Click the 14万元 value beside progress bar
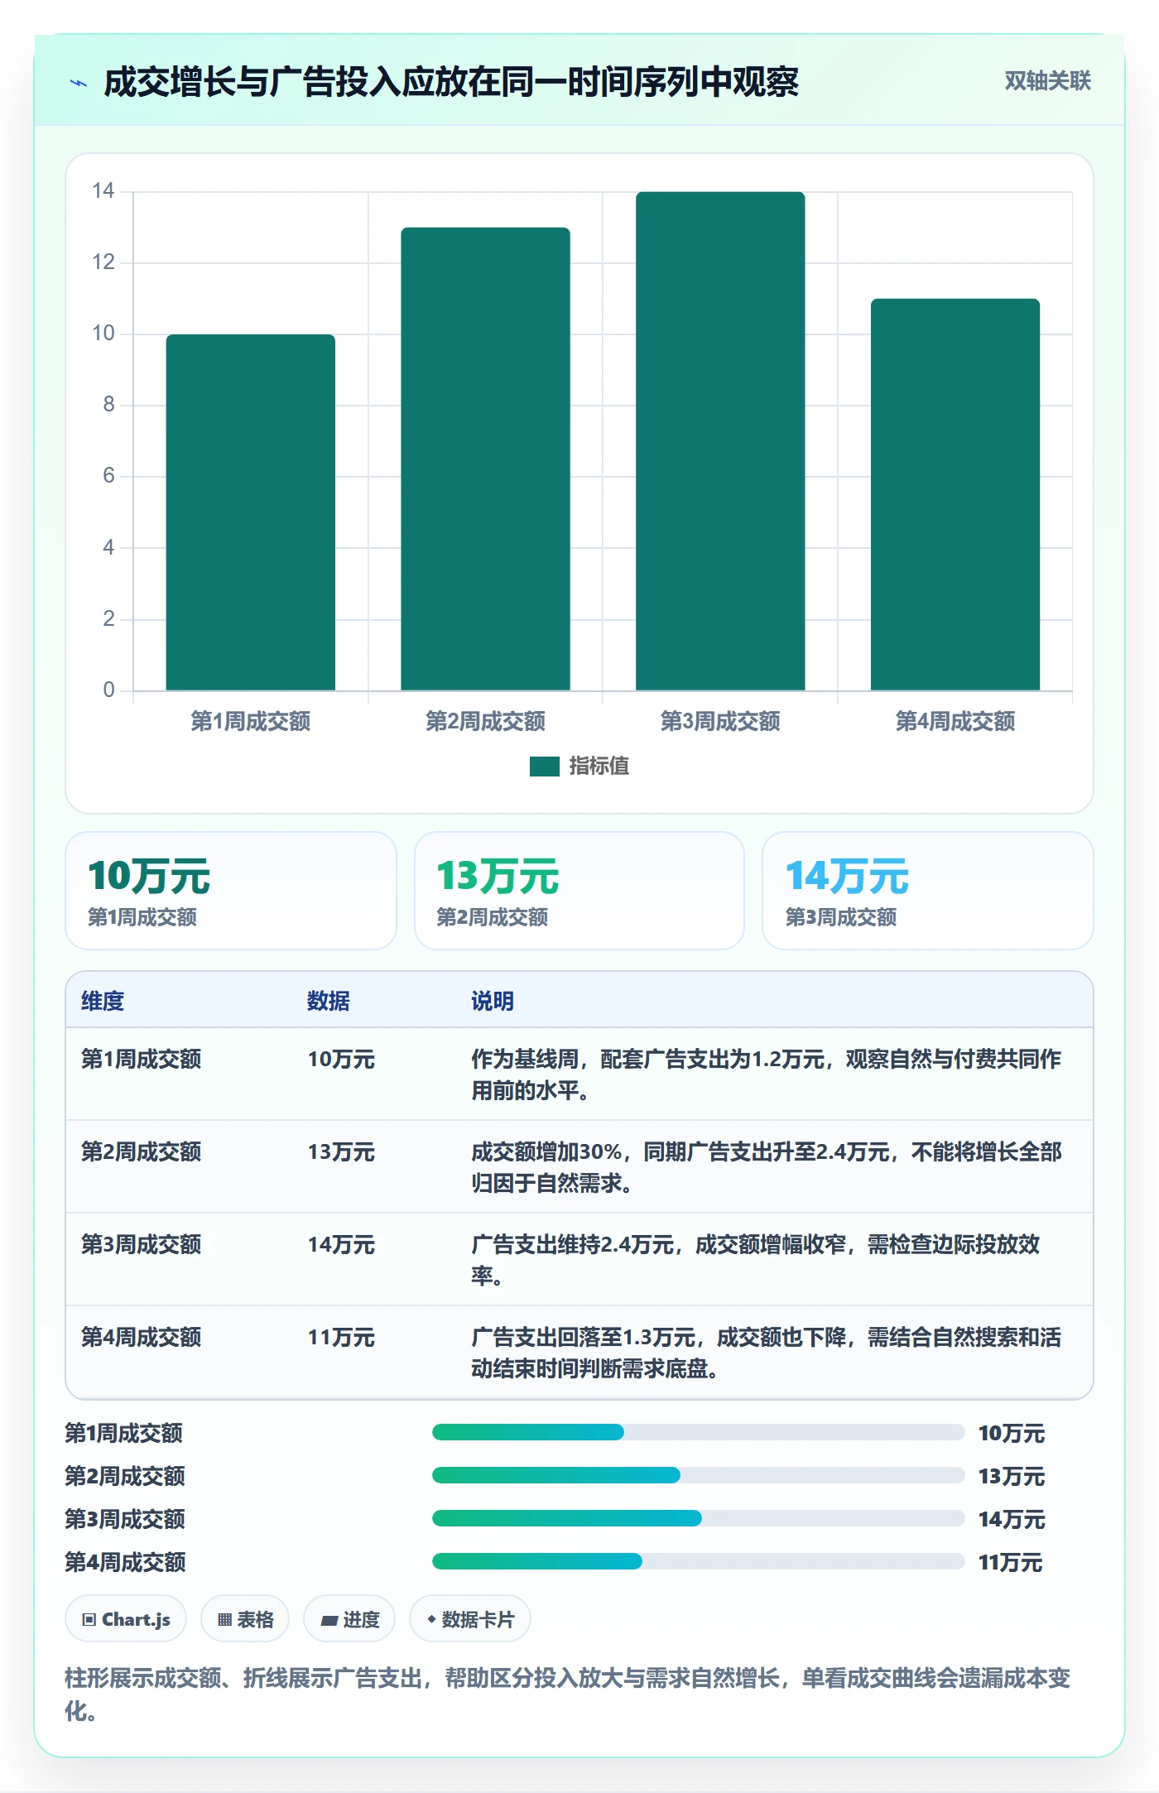Screen dimensions: 1159x1793 pyautogui.click(x=1012, y=1519)
